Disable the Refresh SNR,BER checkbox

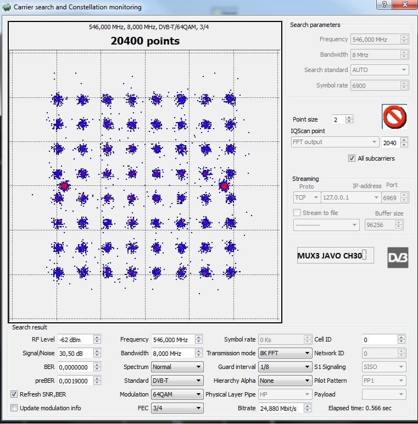click(14, 394)
